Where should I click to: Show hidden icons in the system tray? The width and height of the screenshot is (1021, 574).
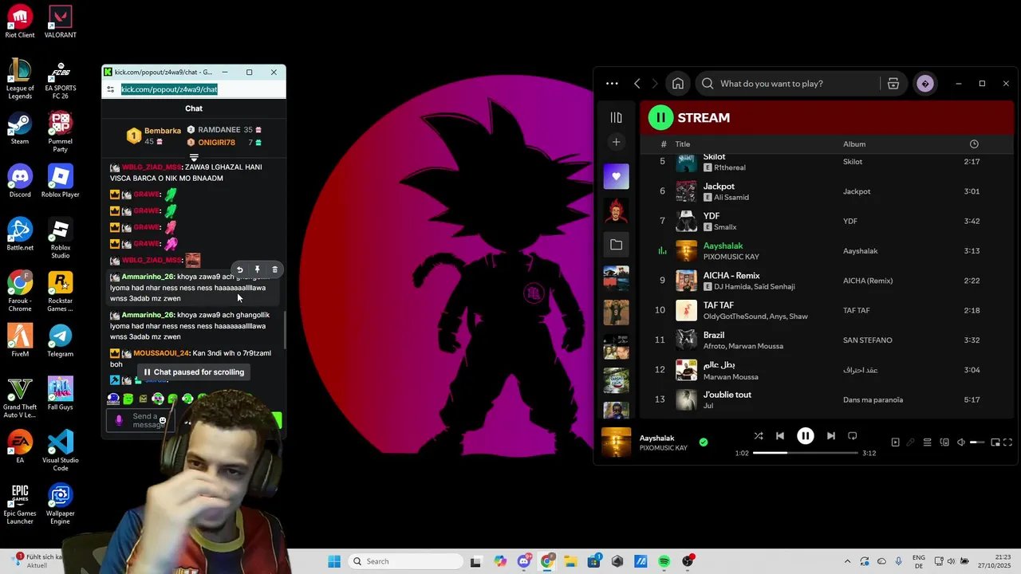pyautogui.click(x=847, y=561)
